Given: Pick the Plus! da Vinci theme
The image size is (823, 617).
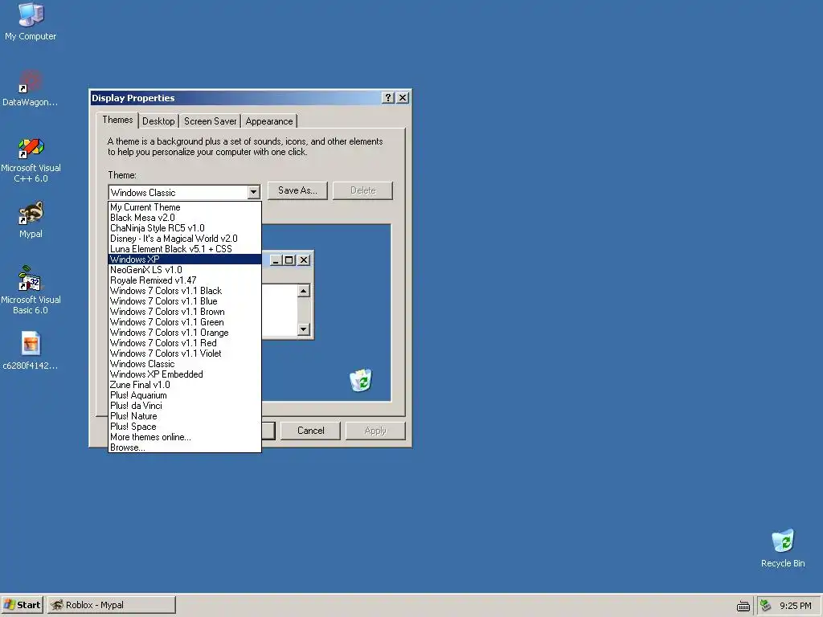Looking at the screenshot, I should click(185, 406).
